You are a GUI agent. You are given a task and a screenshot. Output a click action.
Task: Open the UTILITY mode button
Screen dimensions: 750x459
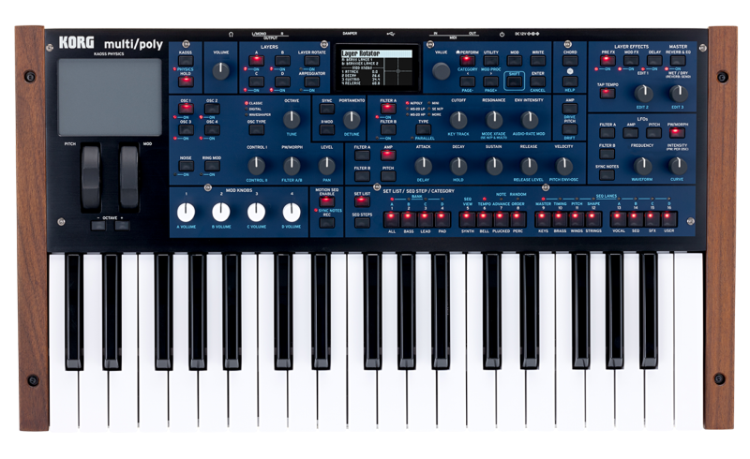point(491,61)
